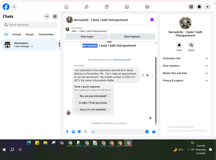Image resolution: width=216 pixels, height=160 pixels.
Task: Open the Facebook logo home
Action: pyautogui.click(x=6, y=7)
